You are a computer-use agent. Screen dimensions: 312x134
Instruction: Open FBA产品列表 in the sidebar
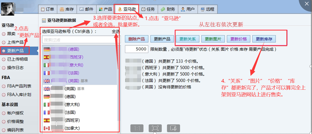pyautogui.click(x=19, y=86)
